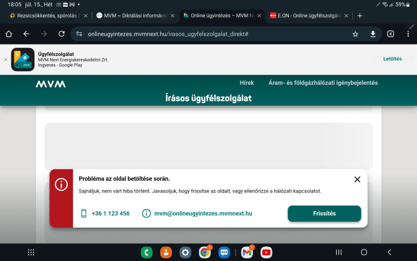Viewport: 417px width, 261px height.
Task: Click the Probléma az oldal betöltése során text
Action: [124, 179]
